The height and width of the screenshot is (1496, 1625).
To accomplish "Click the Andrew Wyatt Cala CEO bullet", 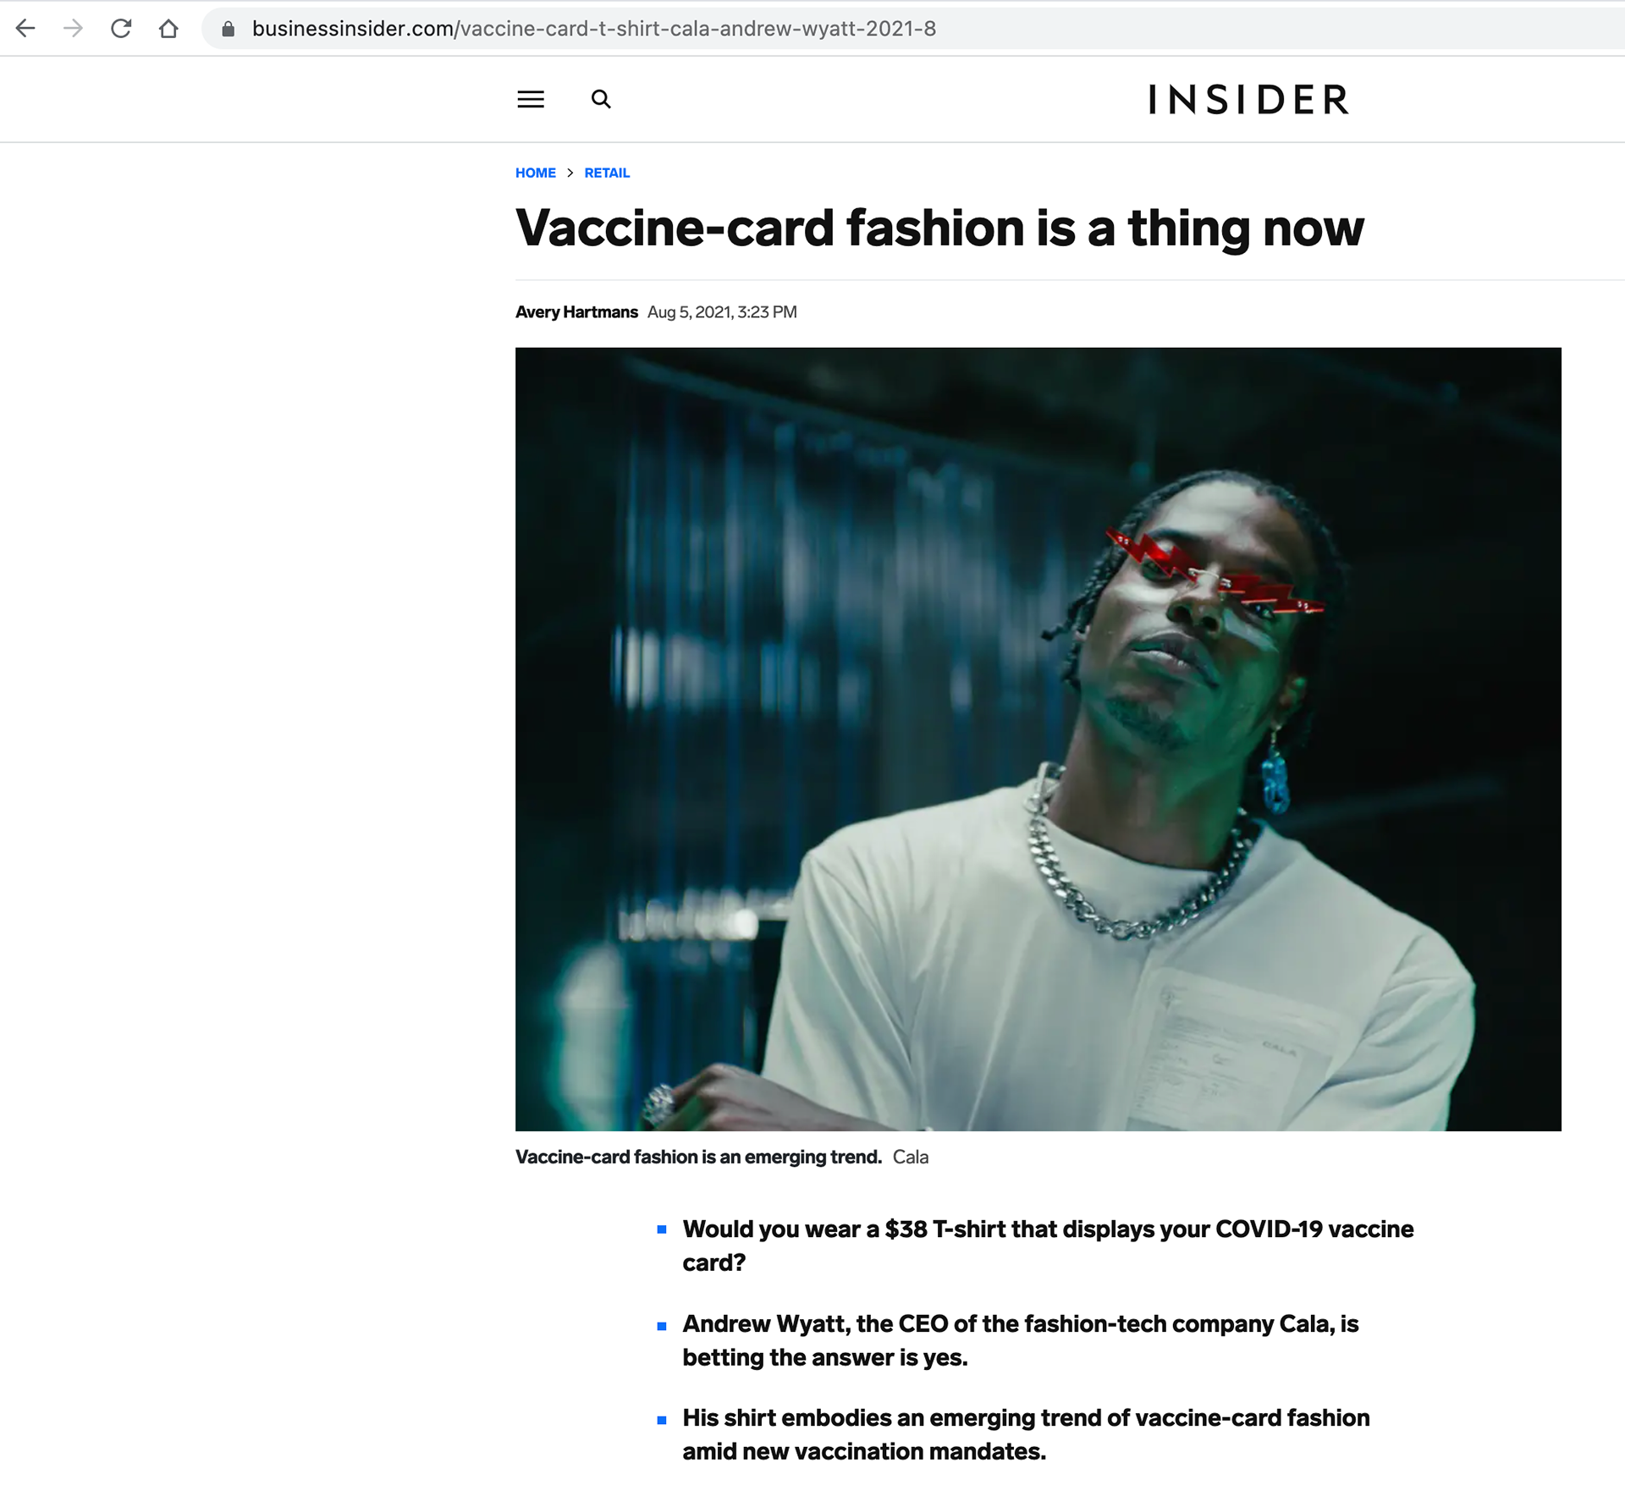I will pos(1020,1340).
